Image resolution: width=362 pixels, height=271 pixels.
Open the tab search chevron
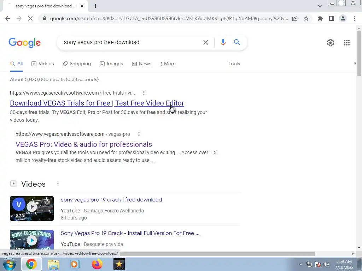[320, 6]
